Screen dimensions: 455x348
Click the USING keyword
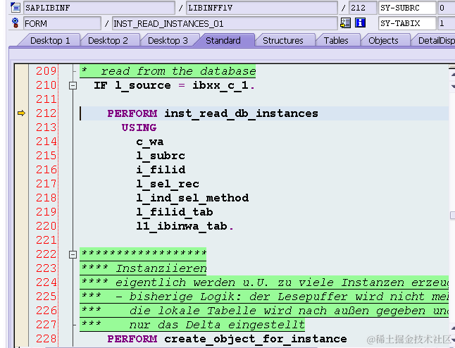click(139, 128)
